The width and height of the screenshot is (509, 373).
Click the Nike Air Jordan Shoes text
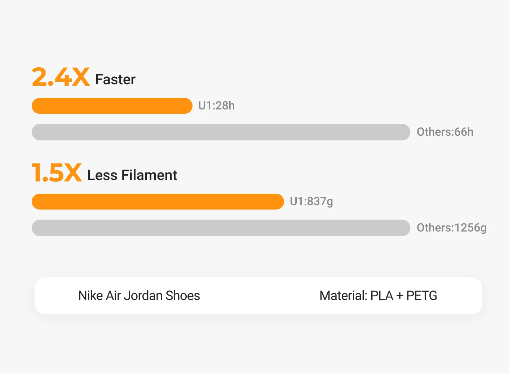pyautogui.click(x=139, y=296)
